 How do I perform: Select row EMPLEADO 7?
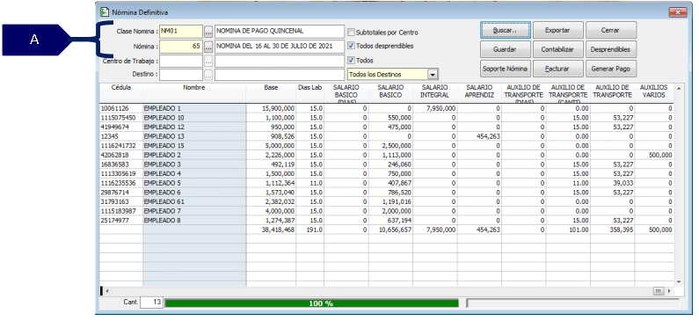point(386,211)
